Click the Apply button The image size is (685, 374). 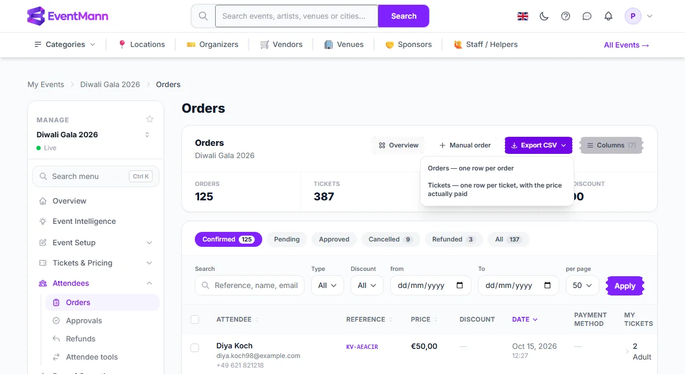pos(625,286)
